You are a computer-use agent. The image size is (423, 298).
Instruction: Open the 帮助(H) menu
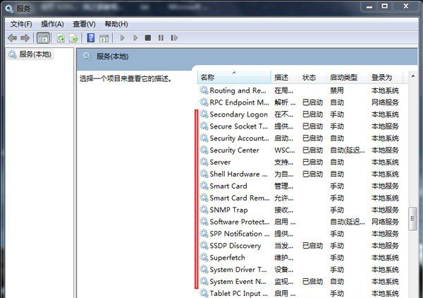click(x=116, y=24)
